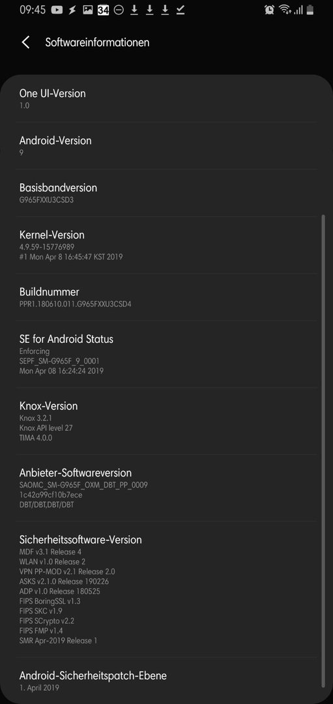333x704 pixels.
Task: Click the vertical scrollbar on right edge
Action: [323, 451]
